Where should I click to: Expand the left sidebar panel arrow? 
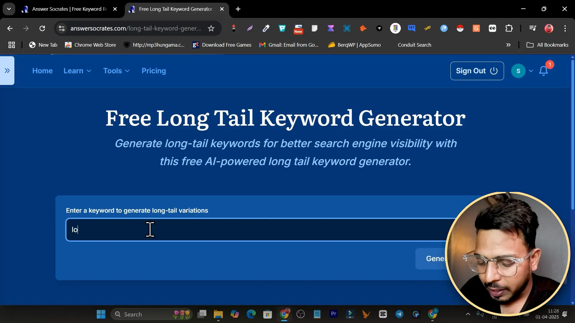coord(7,71)
